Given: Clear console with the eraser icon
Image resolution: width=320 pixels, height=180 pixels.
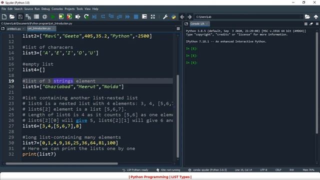Looking at the screenshot, I should [311, 24].
